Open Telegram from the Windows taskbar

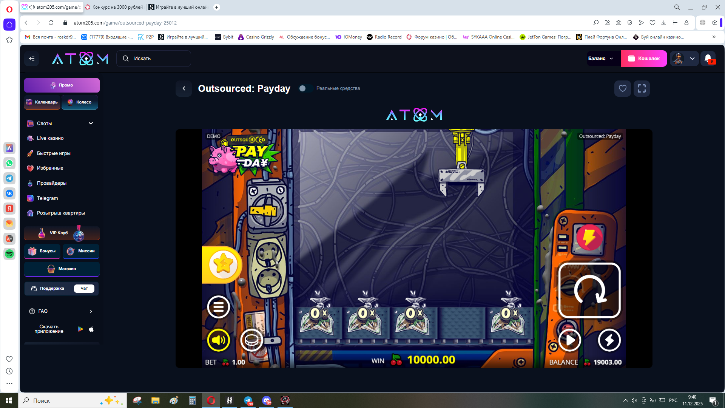tap(248, 400)
